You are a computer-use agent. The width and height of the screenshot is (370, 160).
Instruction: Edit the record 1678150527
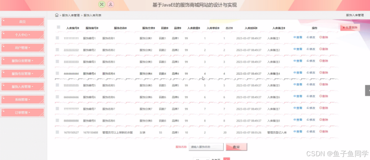click(311, 132)
